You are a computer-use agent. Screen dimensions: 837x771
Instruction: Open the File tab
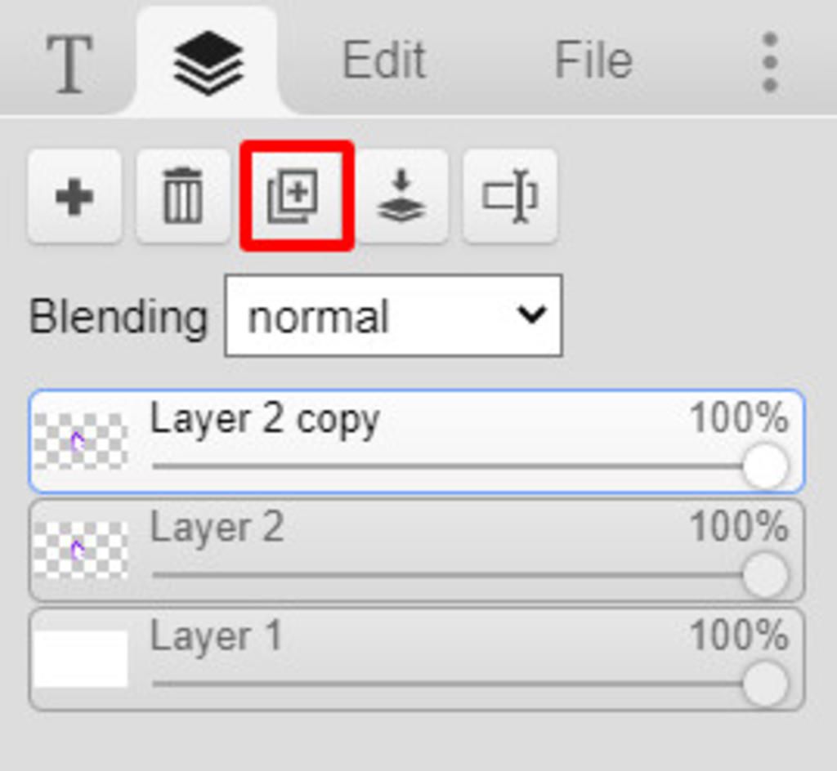tap(593, 60)
